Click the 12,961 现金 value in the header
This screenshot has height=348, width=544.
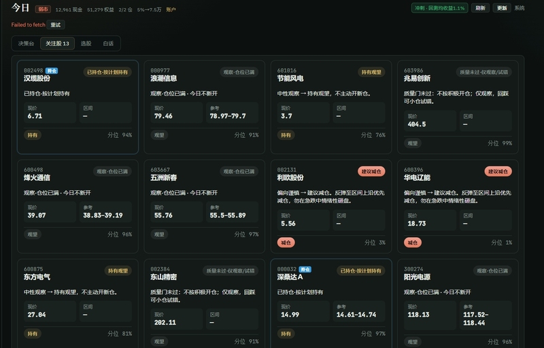click(x=69, y=10)
